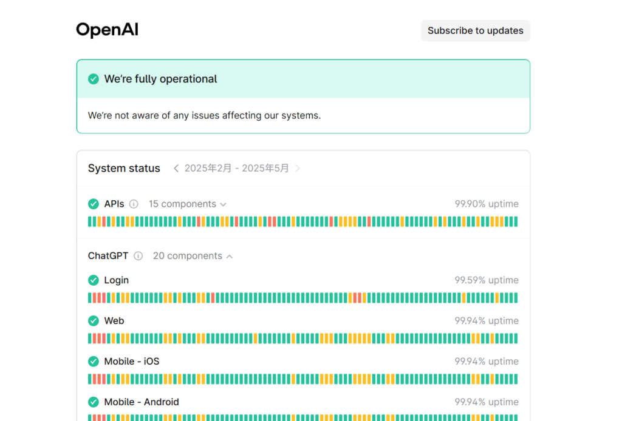
Task: Go to next date range arrow
Action: coord(298,168)
